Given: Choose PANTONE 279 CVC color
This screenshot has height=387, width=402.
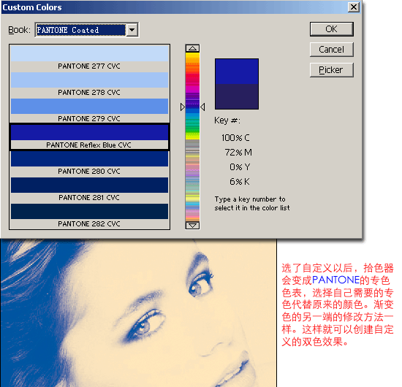Looking at the screenshot, I should click(x=89, y=110).
